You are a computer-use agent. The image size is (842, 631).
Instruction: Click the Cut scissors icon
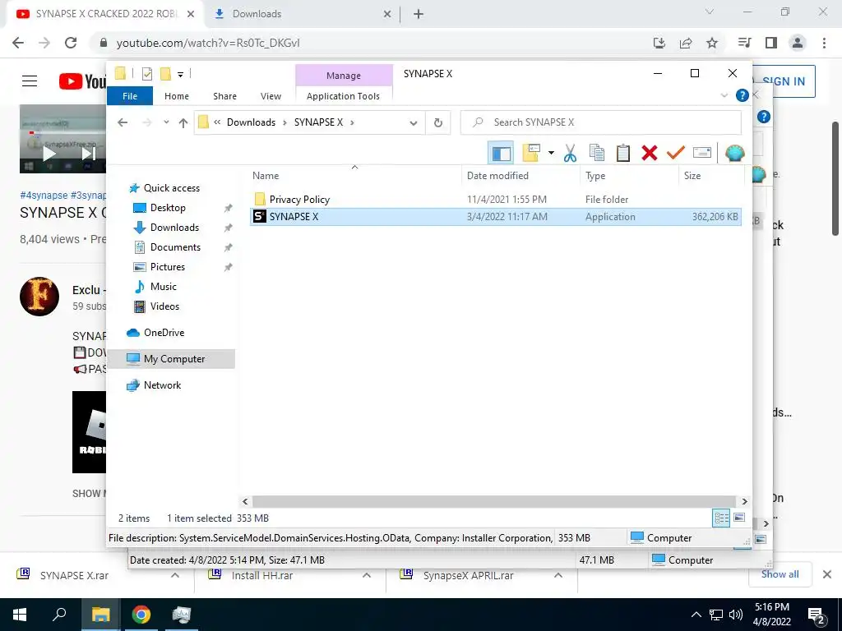pyautogui.click(x=570, y=154)
